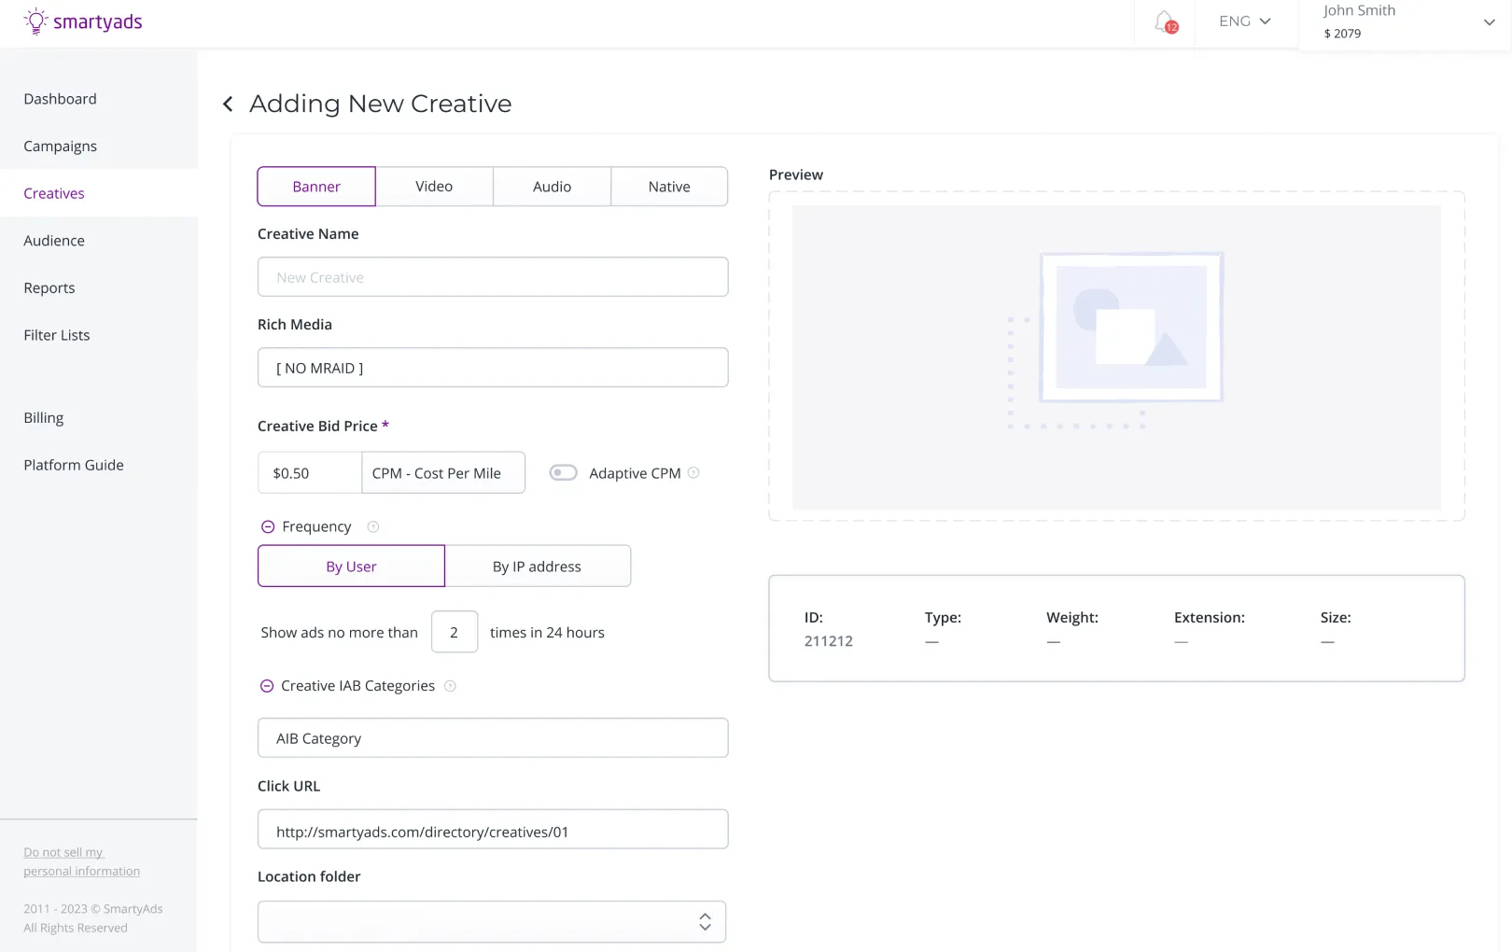Switch to the Video tab
1512x952 pixels.
pyautogui.click(x=434, y=187)
